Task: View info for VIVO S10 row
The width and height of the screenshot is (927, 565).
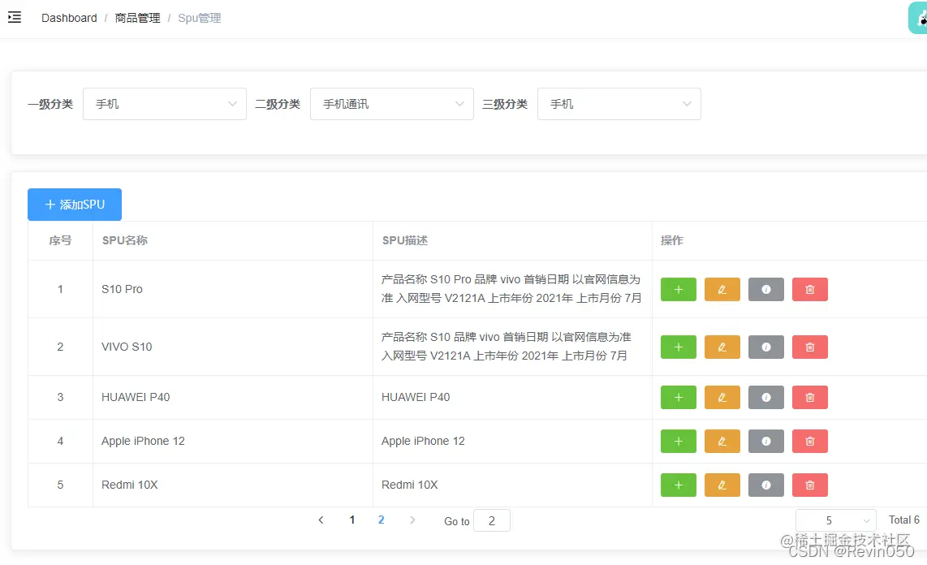Action: pyautogui.click(x=765, y=347)
